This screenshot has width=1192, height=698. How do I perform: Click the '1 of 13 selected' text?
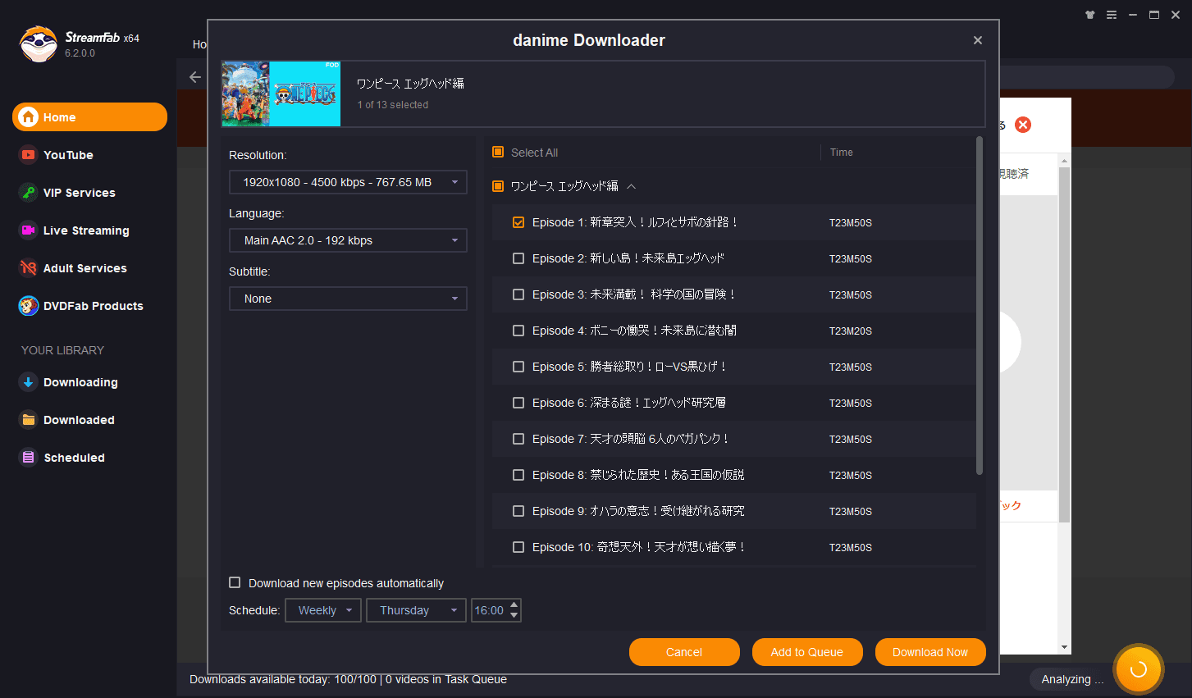(x=393, y=105)
